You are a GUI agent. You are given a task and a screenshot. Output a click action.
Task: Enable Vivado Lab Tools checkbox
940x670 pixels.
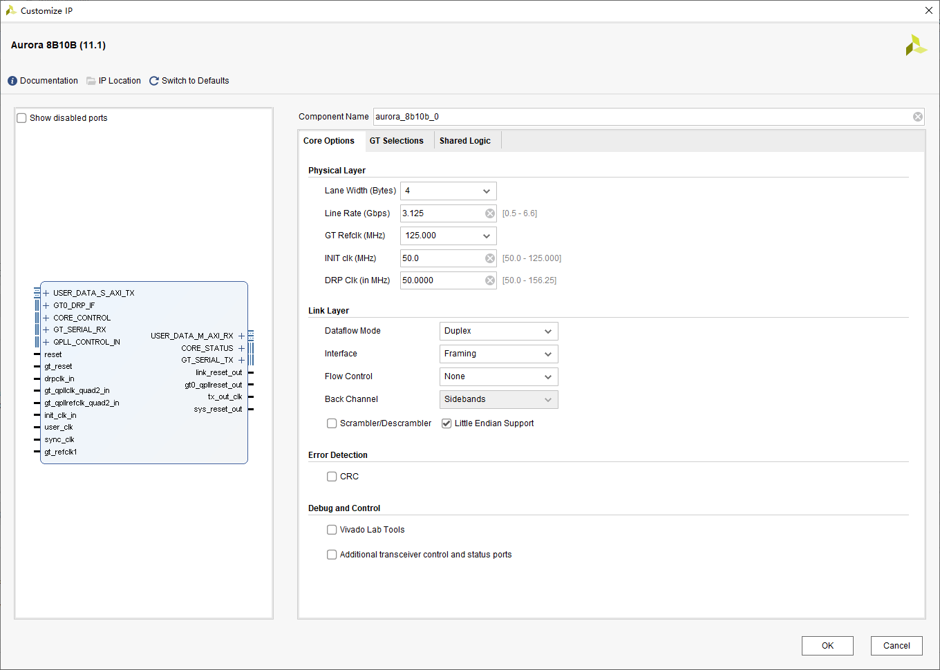coord(332,530)
